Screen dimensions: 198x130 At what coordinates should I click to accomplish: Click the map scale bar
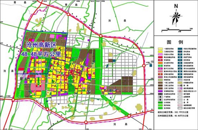177,30
